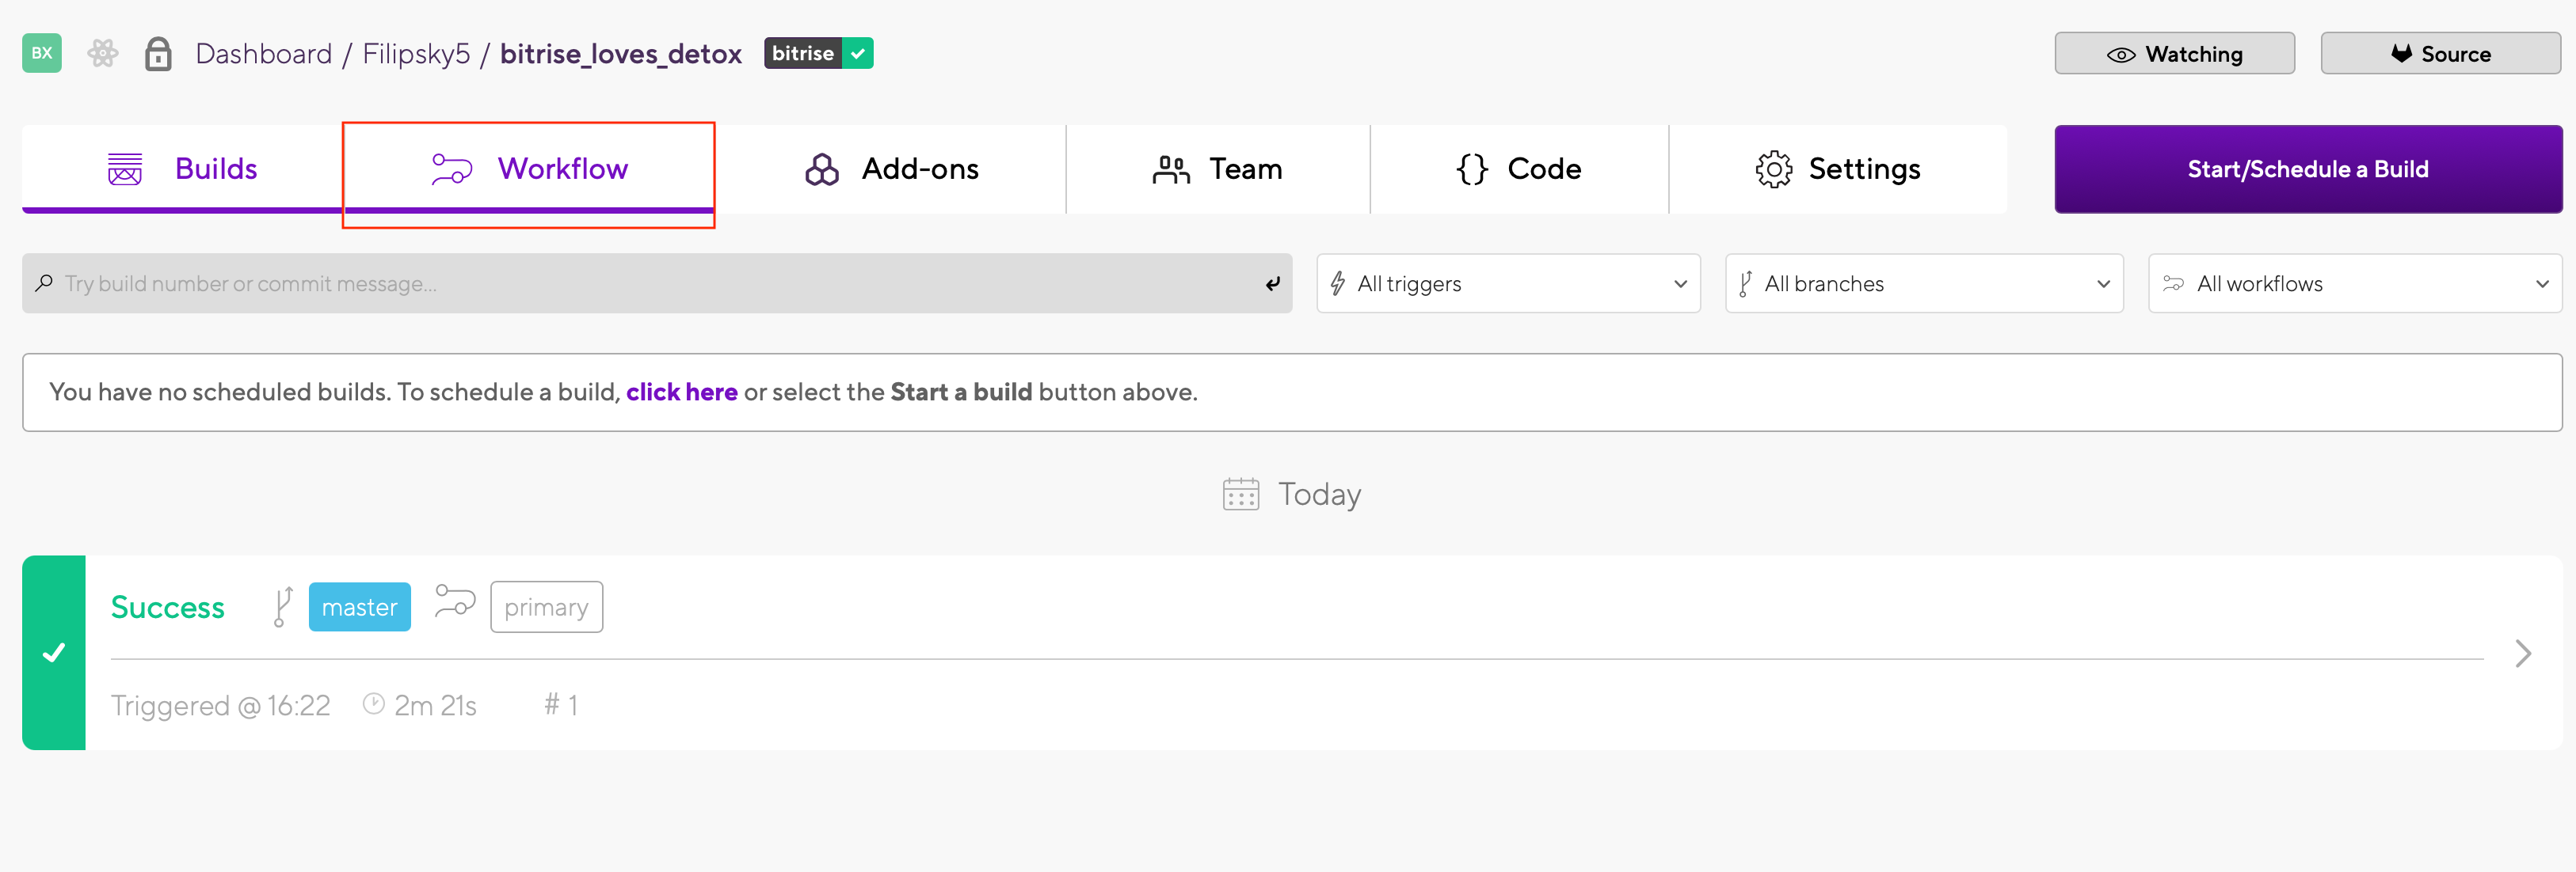Open the Filipsky5 breadcrumb link
The image size is (2576, 872).
coord(416,54)
